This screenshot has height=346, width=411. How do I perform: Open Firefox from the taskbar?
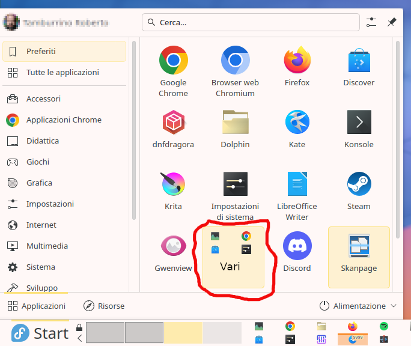tap(353, 326)
